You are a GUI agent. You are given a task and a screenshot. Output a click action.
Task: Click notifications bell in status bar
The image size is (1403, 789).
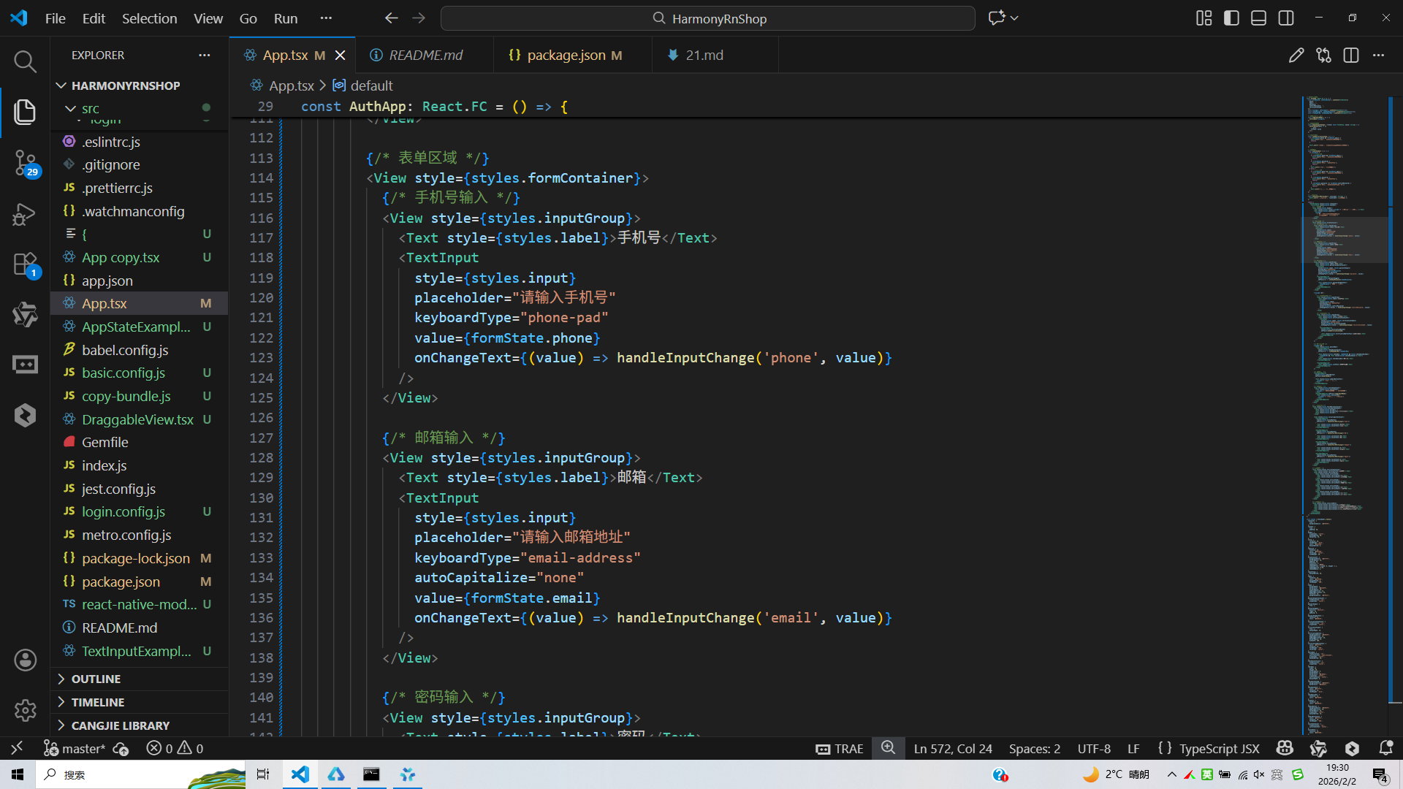[x=1385, y=748]
